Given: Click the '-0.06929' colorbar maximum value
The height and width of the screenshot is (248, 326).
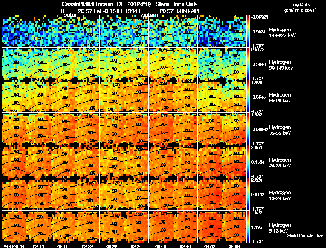Looking at the screenshot, I should click(x=260, y=17).
